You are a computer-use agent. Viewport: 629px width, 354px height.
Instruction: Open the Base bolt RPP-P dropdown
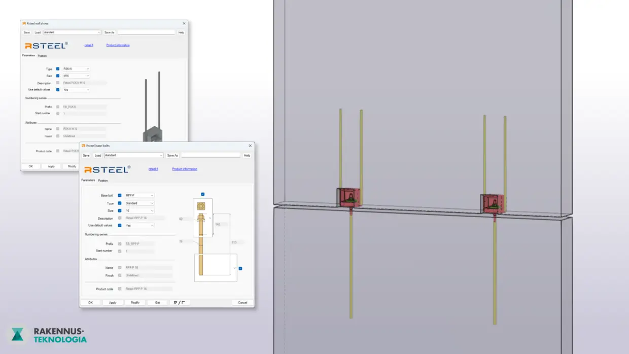click(139, 195)
